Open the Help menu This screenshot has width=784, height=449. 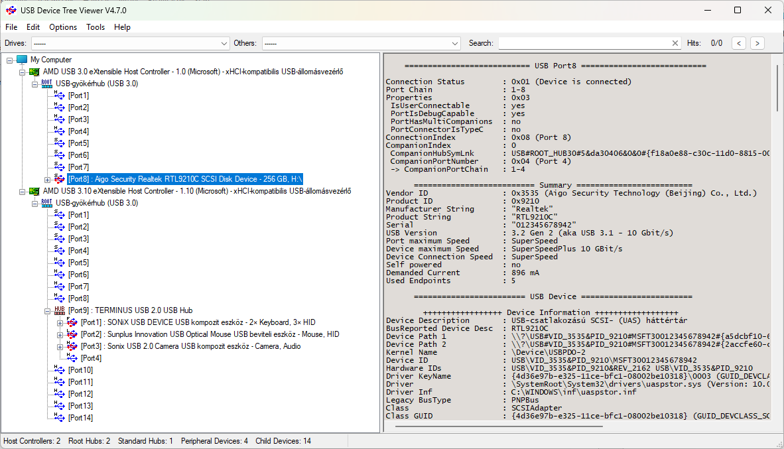pyautogui.click(x=122, y=27)
